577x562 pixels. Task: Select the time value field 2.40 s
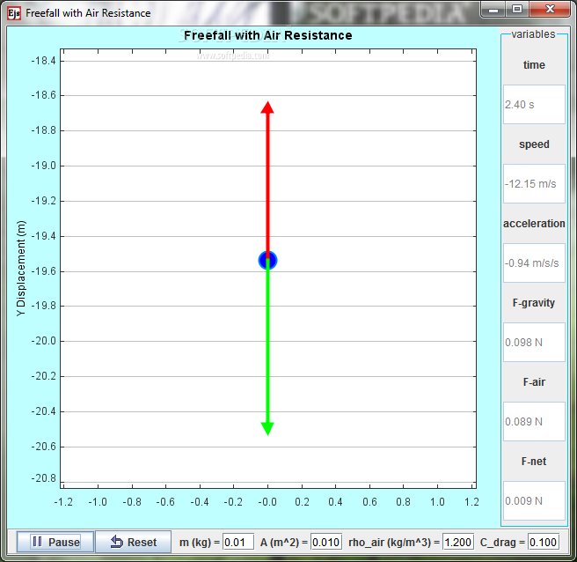(534, 105)
